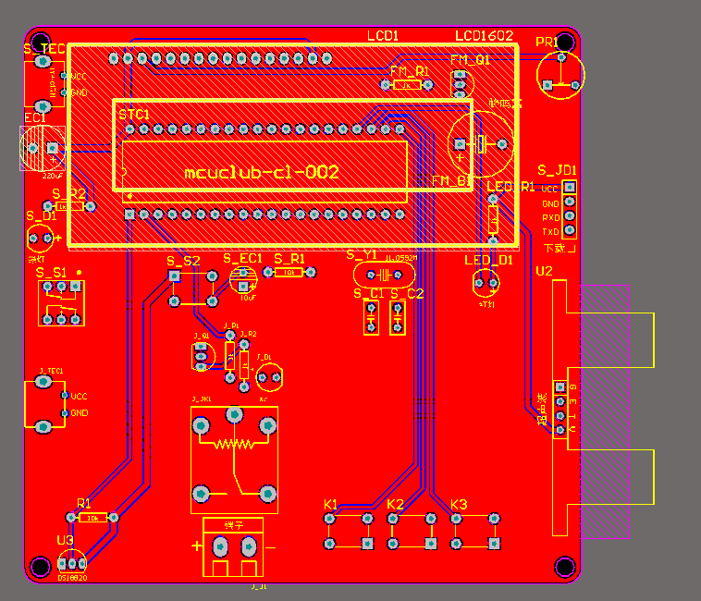
Task: Select the mounting hole above S_TEC
Action: pyautogui.click(x=41, y=42)
